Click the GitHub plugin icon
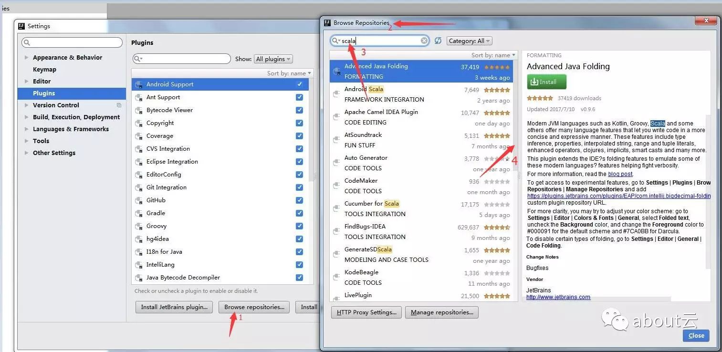 coord(139,200)
